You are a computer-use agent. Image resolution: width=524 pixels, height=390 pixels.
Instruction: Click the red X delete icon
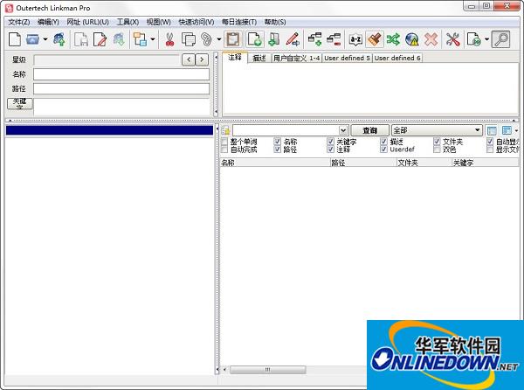[431, 38]
